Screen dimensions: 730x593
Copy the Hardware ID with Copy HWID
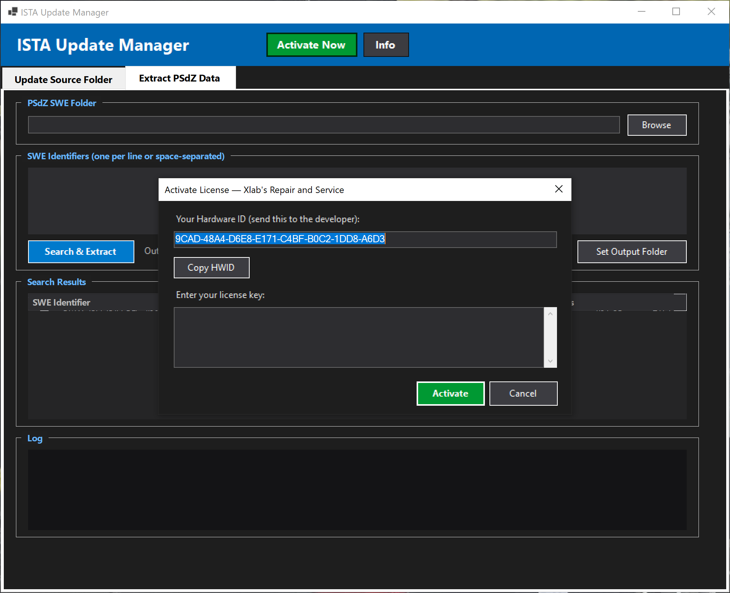(x=211, y=267)
